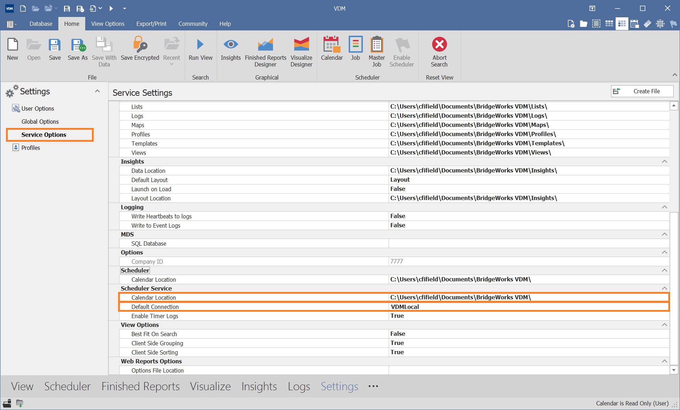
Task: Toggle Client Side Grouping value
Action: [529, 343]
